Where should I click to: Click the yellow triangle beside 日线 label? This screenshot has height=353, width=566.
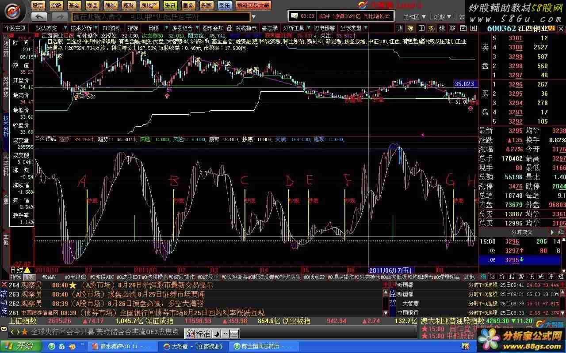(27, 270)
